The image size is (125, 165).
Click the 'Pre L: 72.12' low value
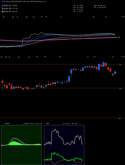pos(78,9)
